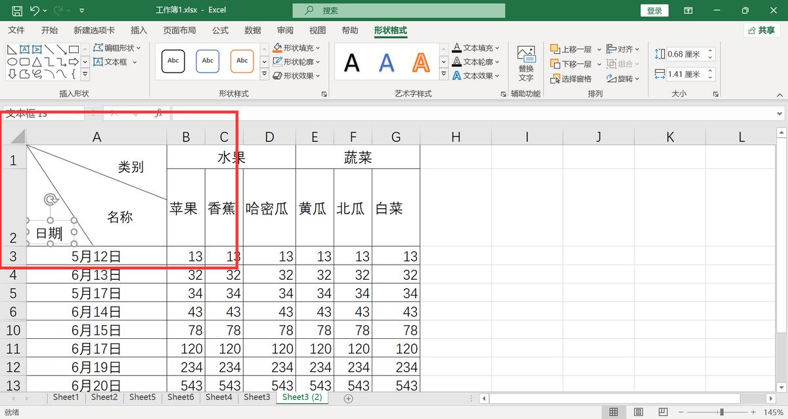
Task: Select the rectangle shape in 插入形状 gallery
Action: click(74, 48)
